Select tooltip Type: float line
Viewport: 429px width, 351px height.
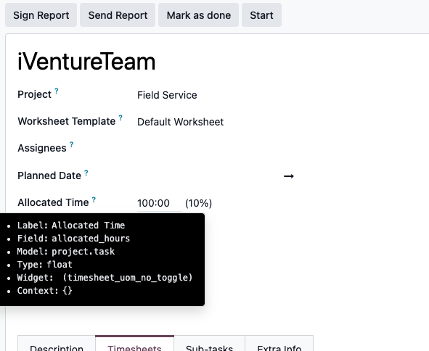click(x=44, y=265)
